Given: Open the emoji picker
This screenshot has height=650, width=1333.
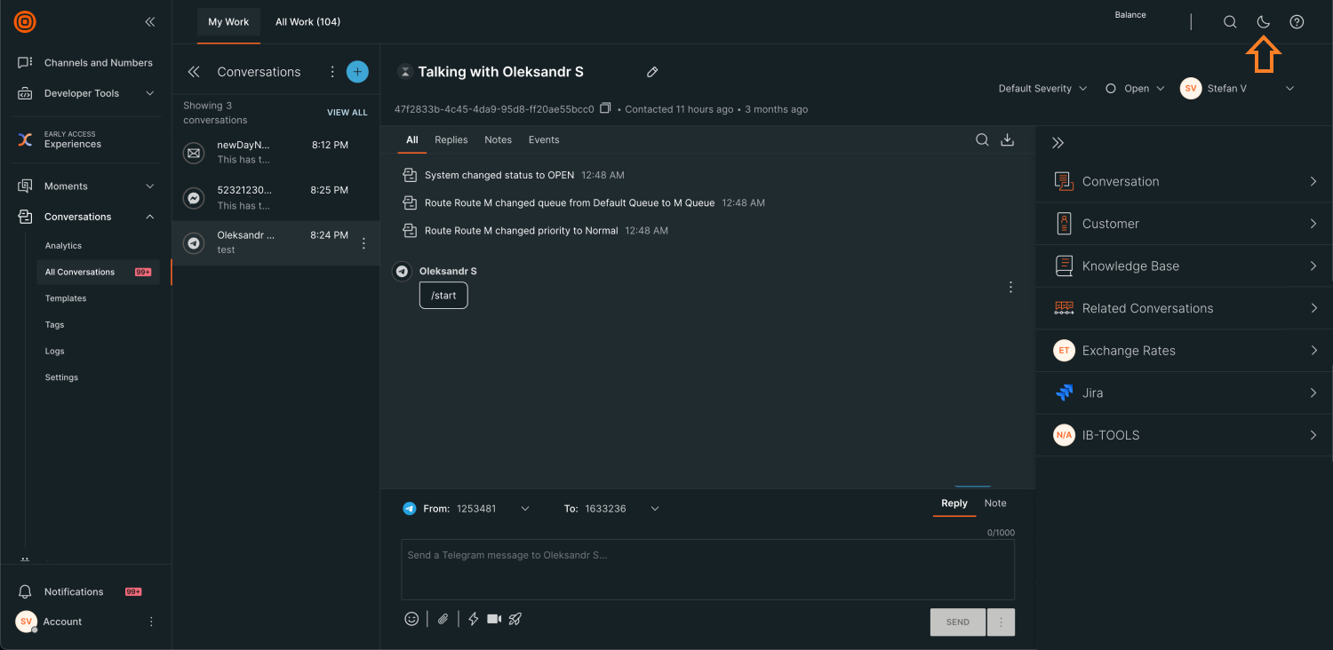Looking at the screenshot, I should (411, 619).
